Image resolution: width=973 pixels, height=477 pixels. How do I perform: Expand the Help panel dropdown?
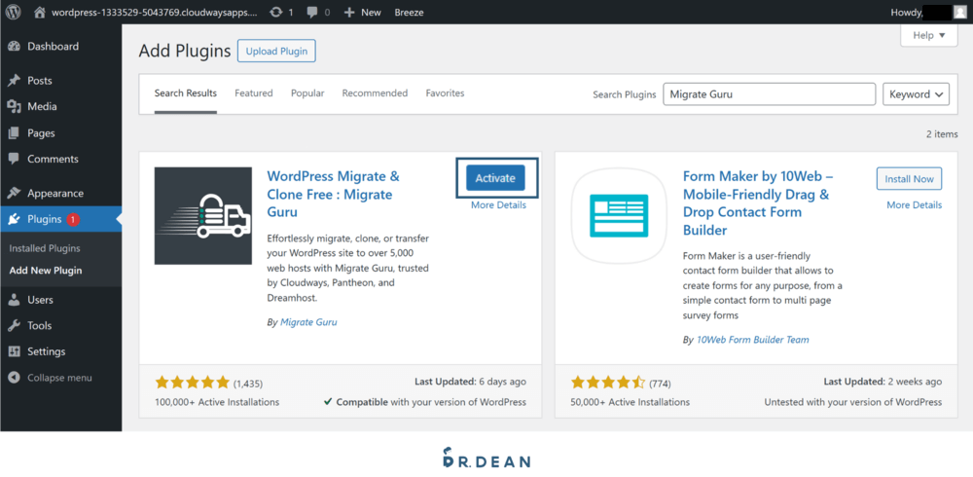point(929,35)
